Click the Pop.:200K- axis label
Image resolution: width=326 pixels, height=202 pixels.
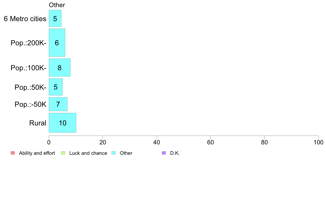click(29, 43)
